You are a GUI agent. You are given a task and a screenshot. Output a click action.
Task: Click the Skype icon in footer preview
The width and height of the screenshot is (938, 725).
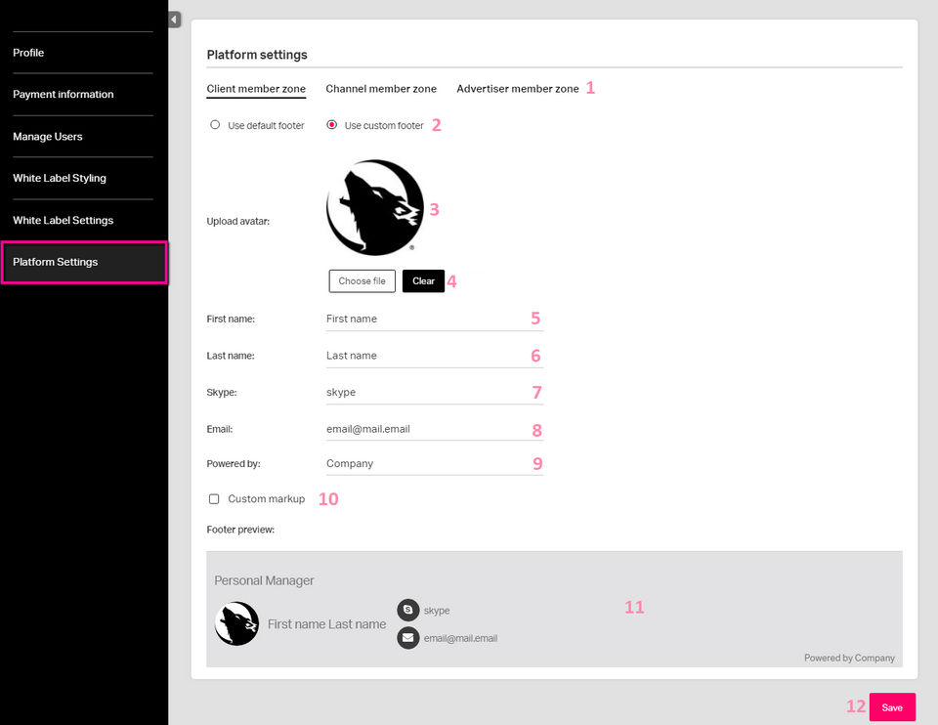point(408,610)
